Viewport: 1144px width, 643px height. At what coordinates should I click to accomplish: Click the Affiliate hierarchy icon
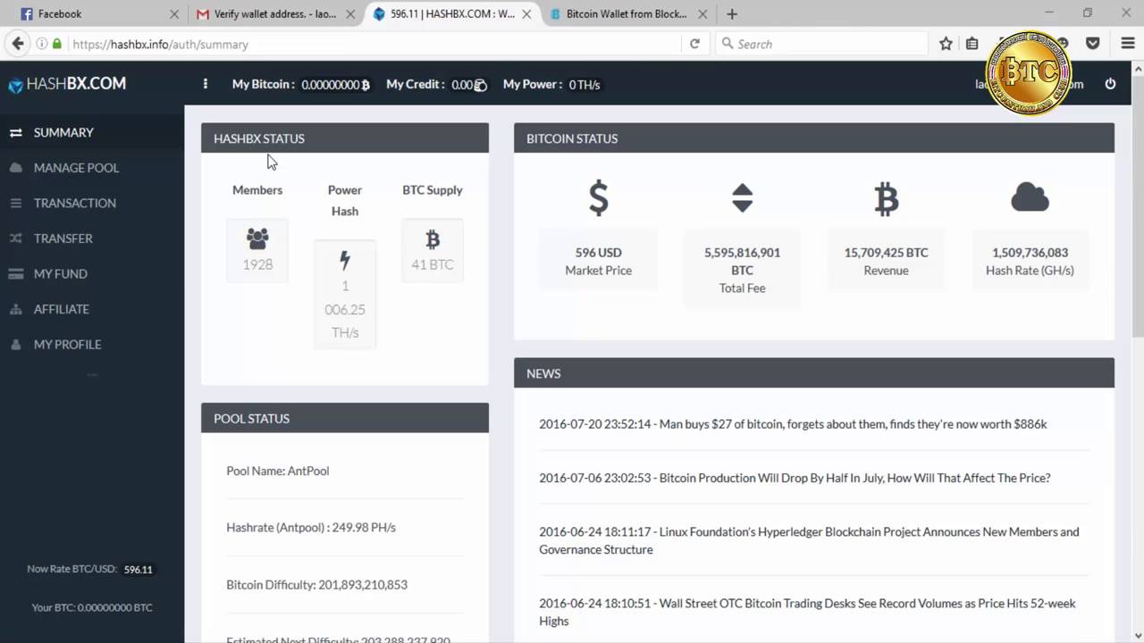tap(16, 309)
